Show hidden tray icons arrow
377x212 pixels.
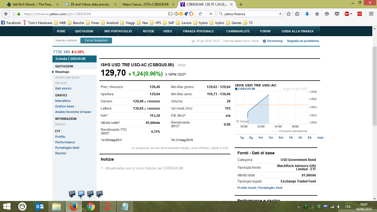[x=299, y=207]
